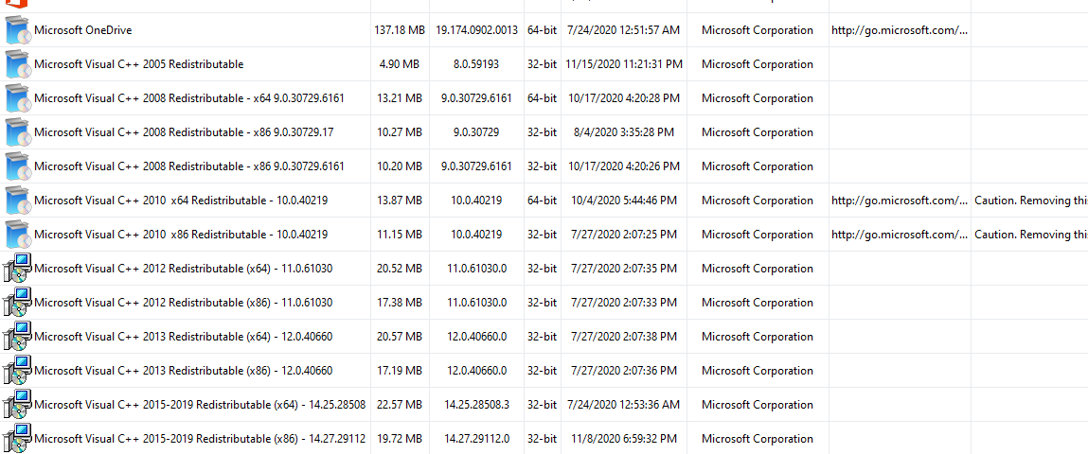Screen dimensions: 1088x454
Task: Click installer icon for Visual C++ 2013 (x86)
Action: click(x=17, y=371)
